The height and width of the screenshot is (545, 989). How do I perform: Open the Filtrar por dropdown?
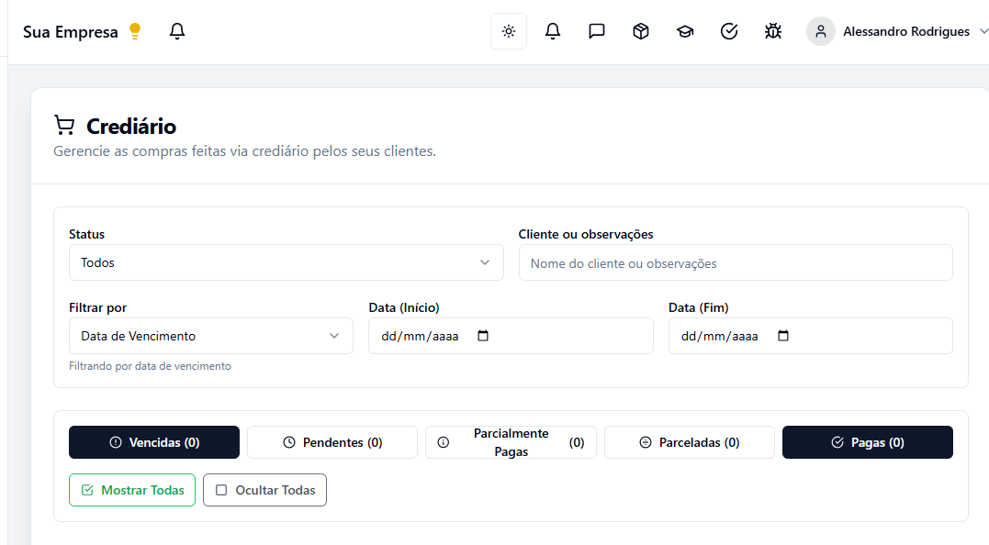pos(211,336)
